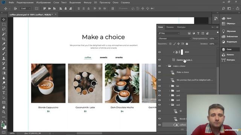This screenshot has width=241, height=135.
Task: Collapse the expanded card group
Action: pos(170,105)
